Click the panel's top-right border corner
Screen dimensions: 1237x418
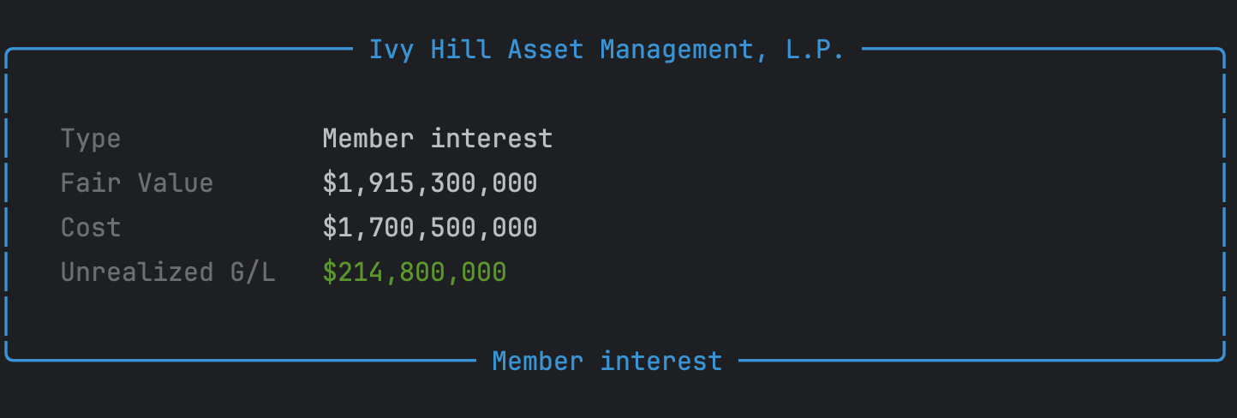1223,51
